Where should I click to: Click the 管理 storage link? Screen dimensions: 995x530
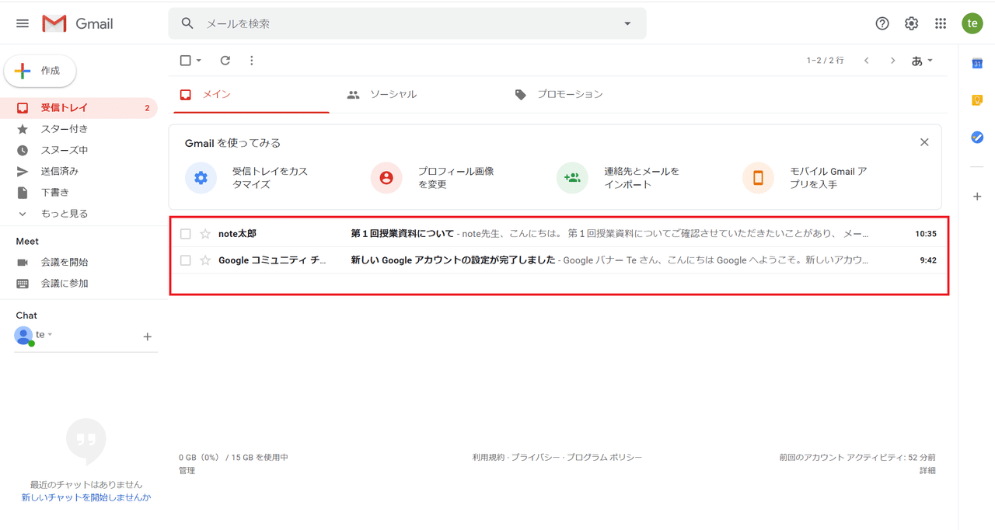point(187,470)
